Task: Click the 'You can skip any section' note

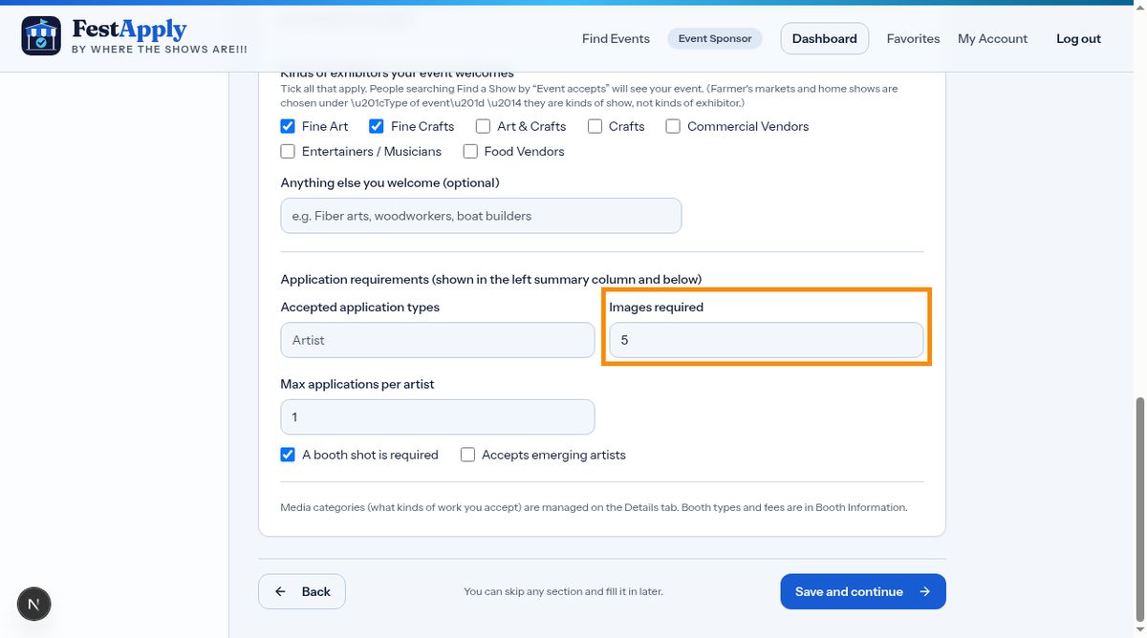Action: pos(563,592)
